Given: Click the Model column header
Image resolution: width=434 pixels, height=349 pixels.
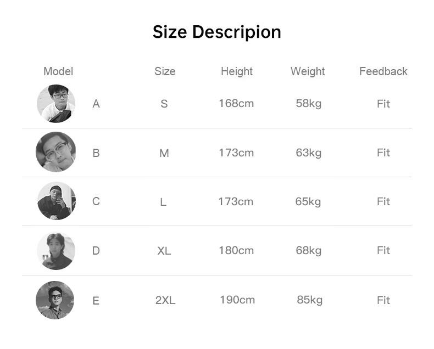Looking at the screenshot, I should click(58, 71).
